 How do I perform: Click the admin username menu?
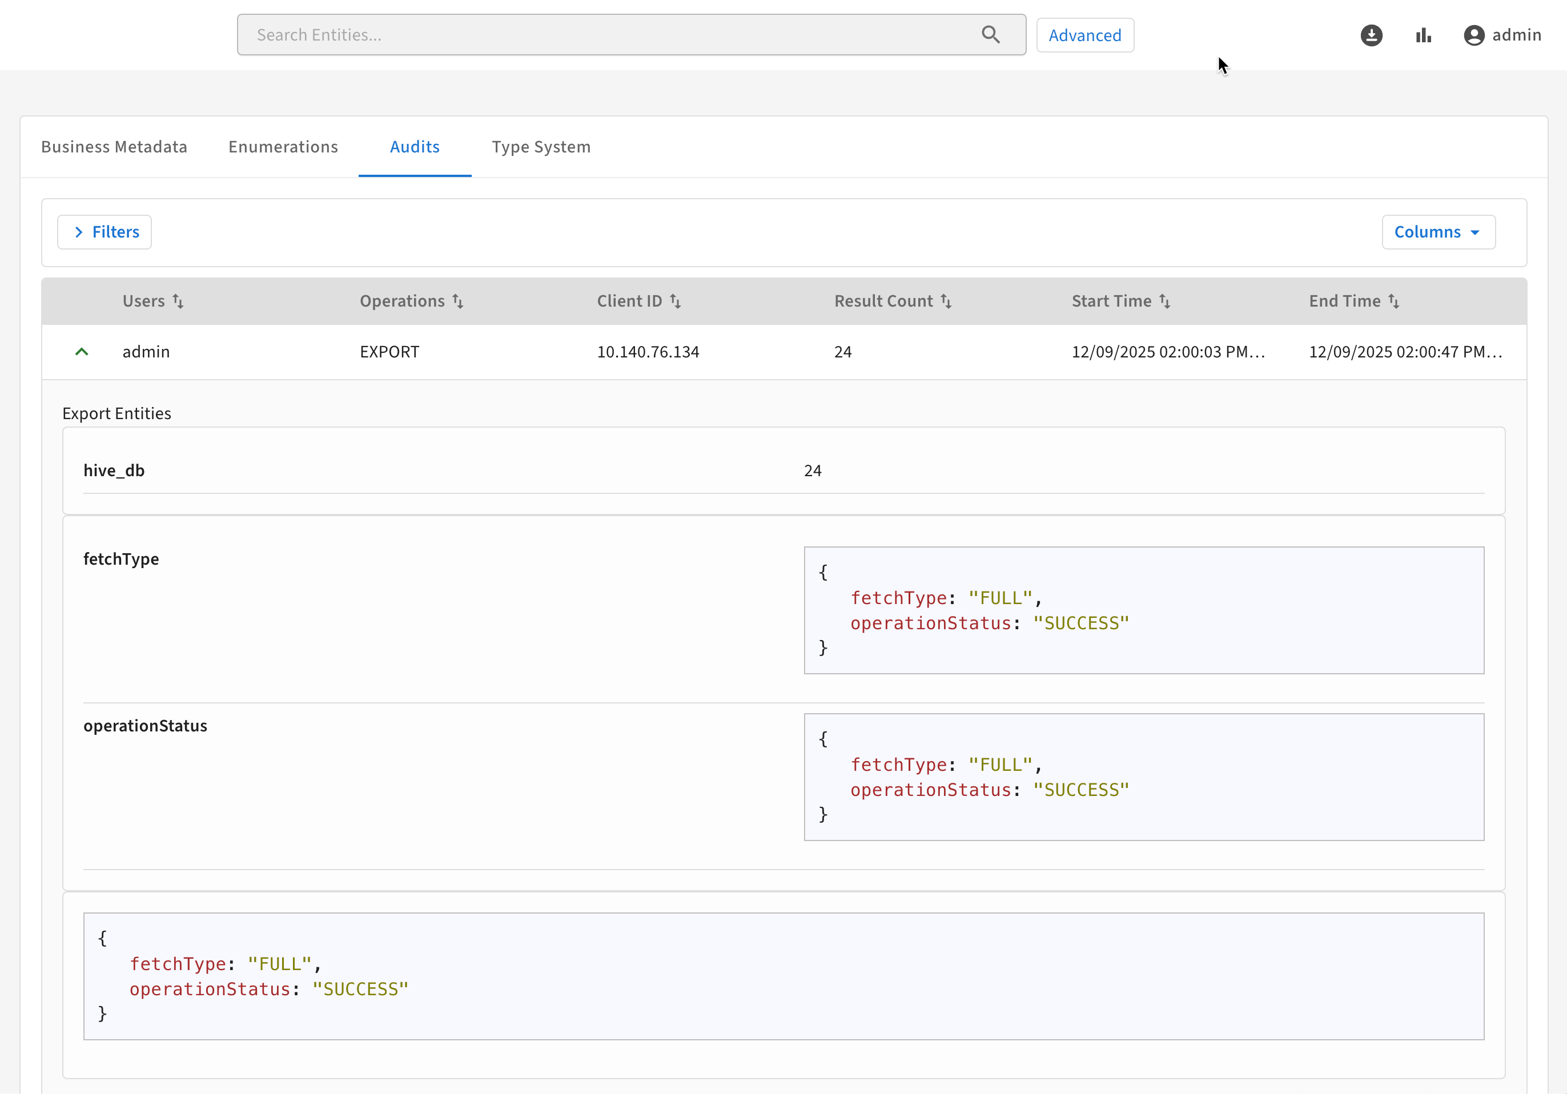coord(1517,35)
